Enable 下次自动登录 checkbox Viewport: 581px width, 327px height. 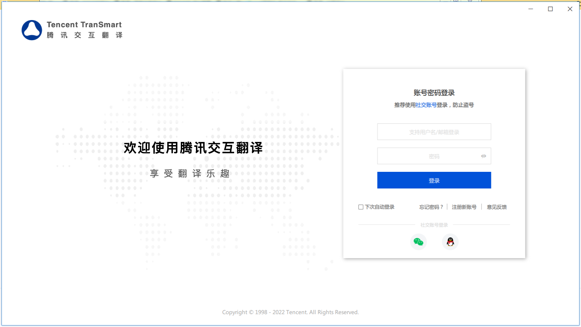(x=361, y=207)
